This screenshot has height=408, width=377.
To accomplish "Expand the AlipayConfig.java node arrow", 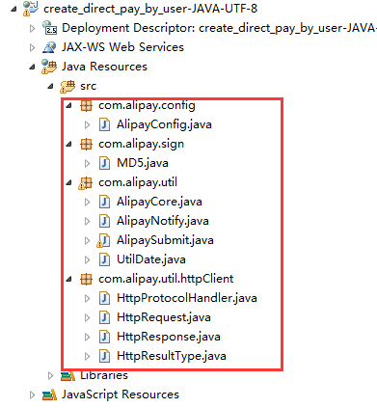I will [x=87, y=124].
